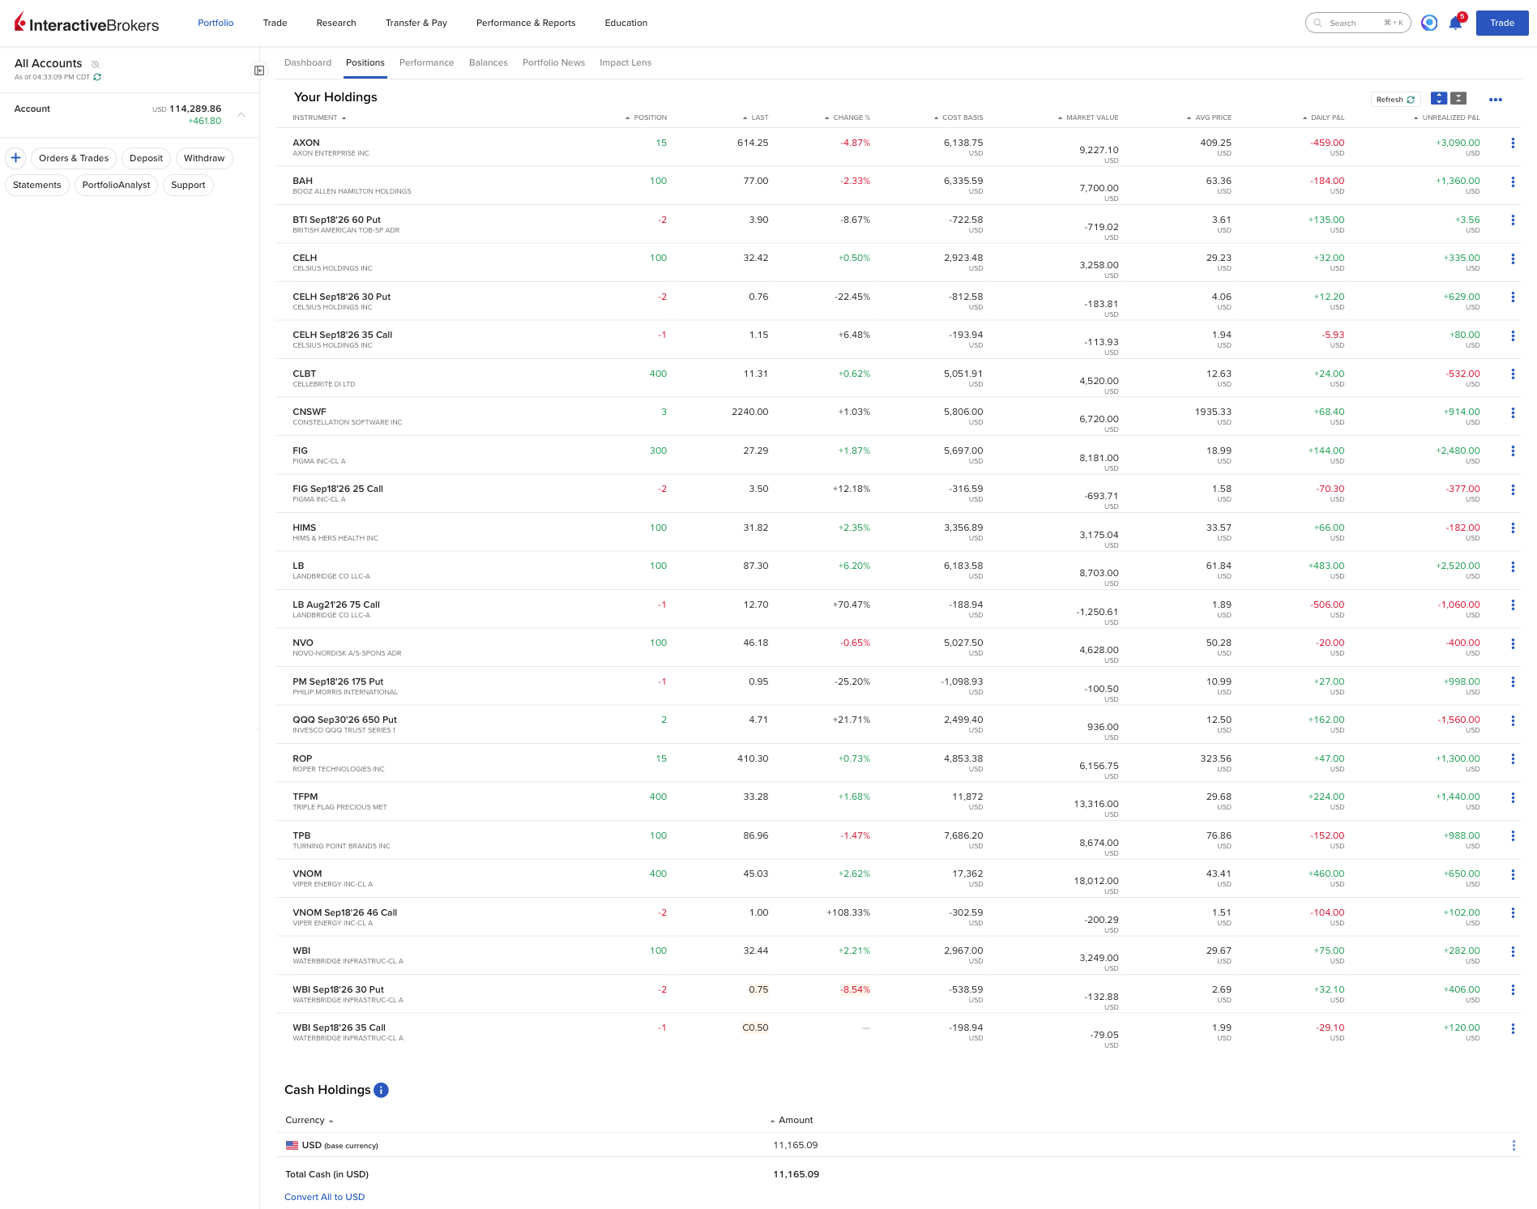Click Convert All to USD link
The width and height of the screenshot is (1537, 1209).
coord(325,1197)
